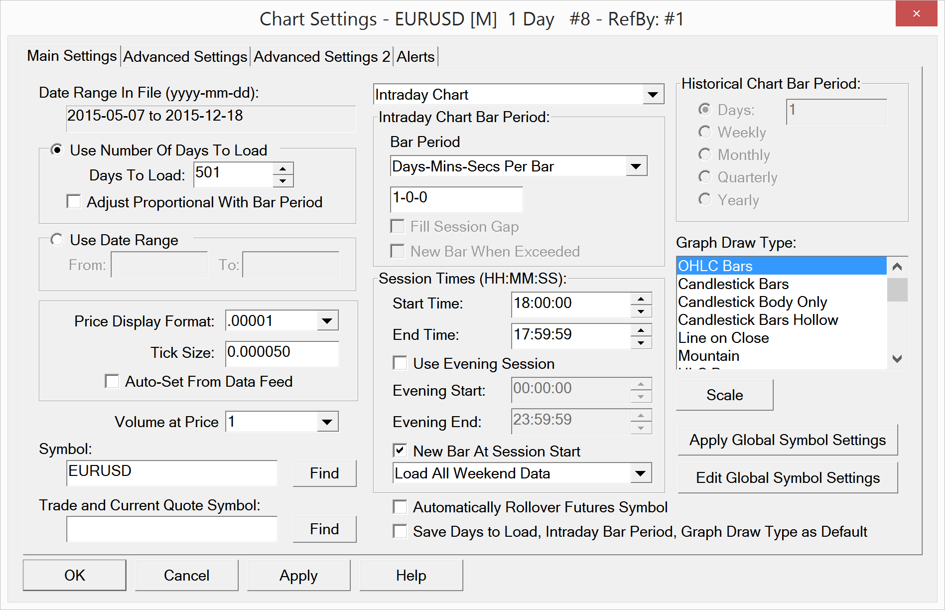Expand the Price Display Format dropdown

[x=327, y=321]
